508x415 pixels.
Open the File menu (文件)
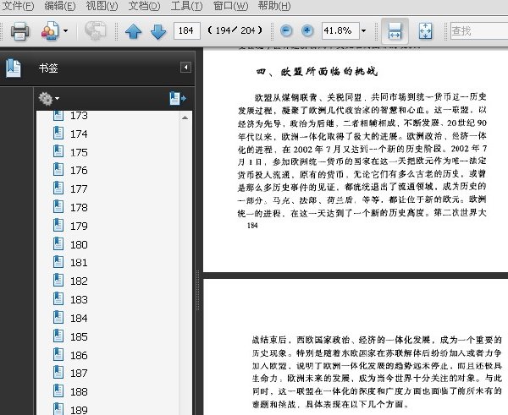pos(18,6)
